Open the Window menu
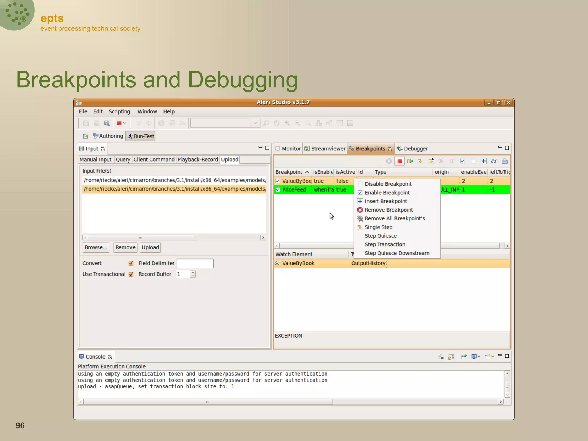 tap(147, 111)
